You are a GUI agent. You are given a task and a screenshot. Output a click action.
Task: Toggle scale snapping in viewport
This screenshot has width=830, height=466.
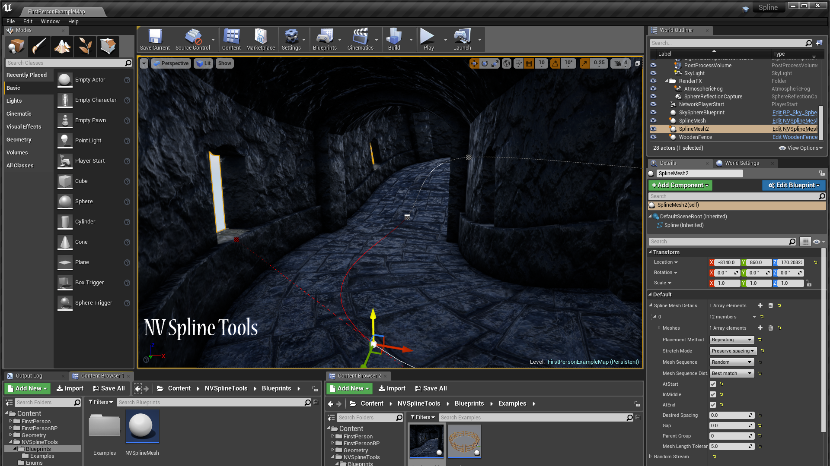(584, 63)
